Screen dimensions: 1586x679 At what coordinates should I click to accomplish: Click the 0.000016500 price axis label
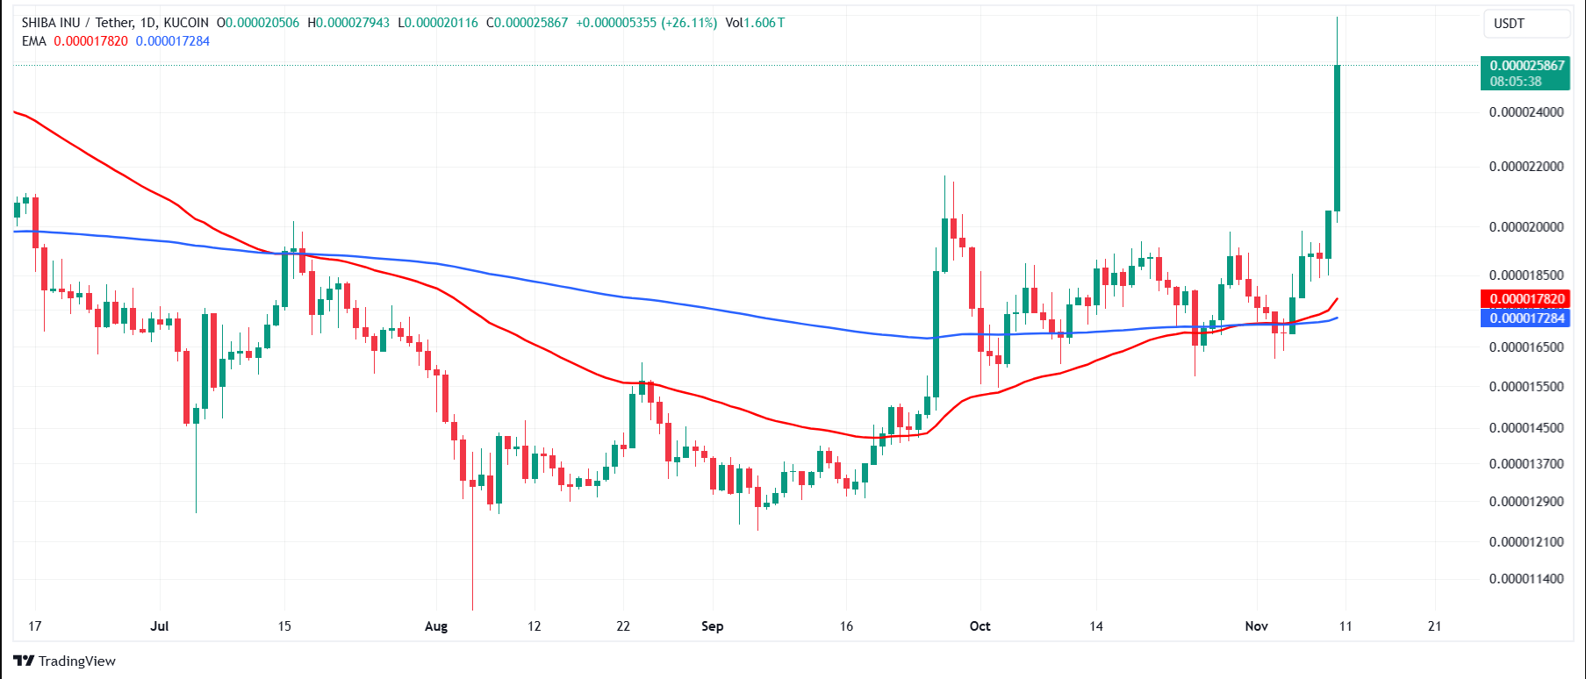coord(1526,347)
